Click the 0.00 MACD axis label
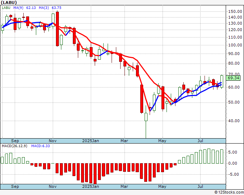244x195 pixels. coord(233,163)
